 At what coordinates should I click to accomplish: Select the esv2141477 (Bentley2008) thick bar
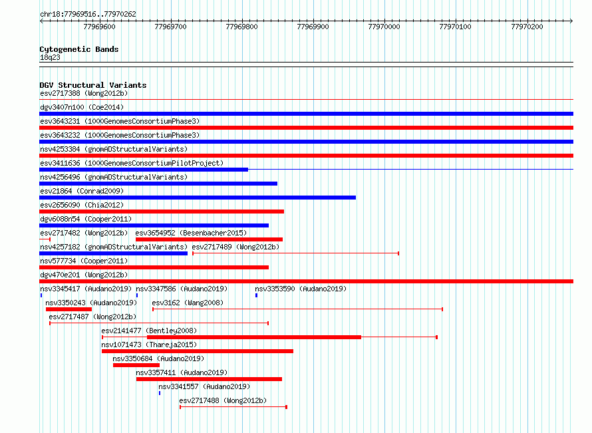[x=254, y=337]
